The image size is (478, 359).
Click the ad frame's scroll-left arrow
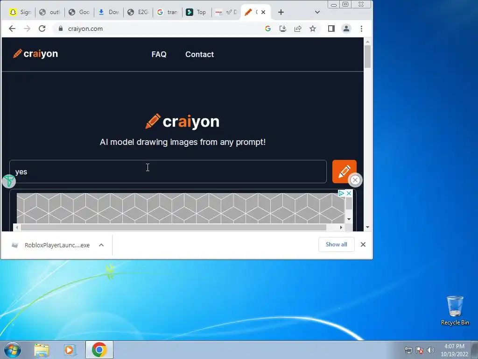click(x=17, y=228)
